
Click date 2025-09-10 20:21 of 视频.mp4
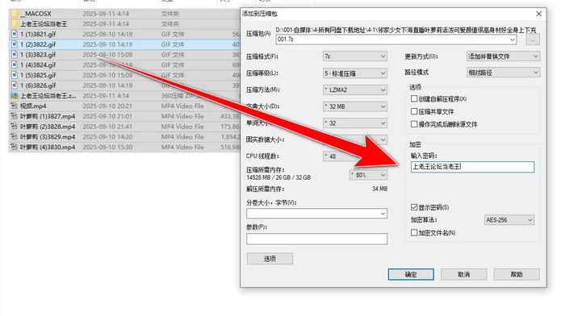click(107, 106)
